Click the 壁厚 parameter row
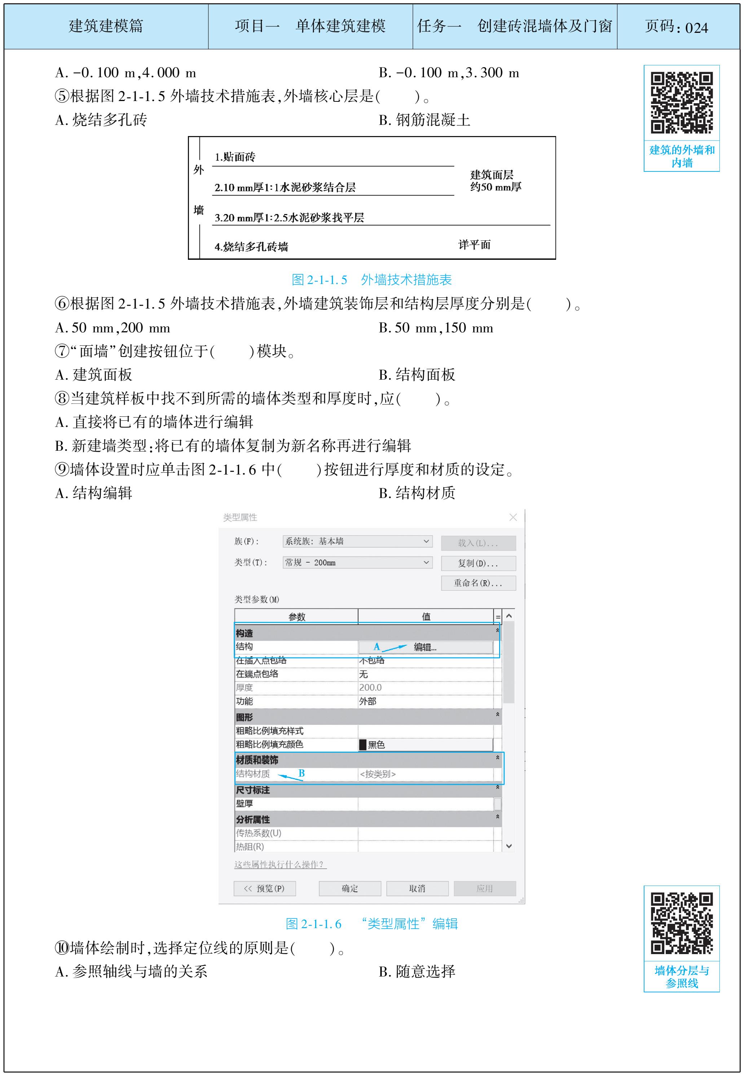The height and width of the screenshot is (1075, 744). click(x=368, y=804)
